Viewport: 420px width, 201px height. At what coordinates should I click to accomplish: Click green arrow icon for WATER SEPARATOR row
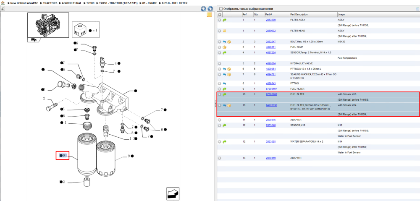(x=224, y=141)
